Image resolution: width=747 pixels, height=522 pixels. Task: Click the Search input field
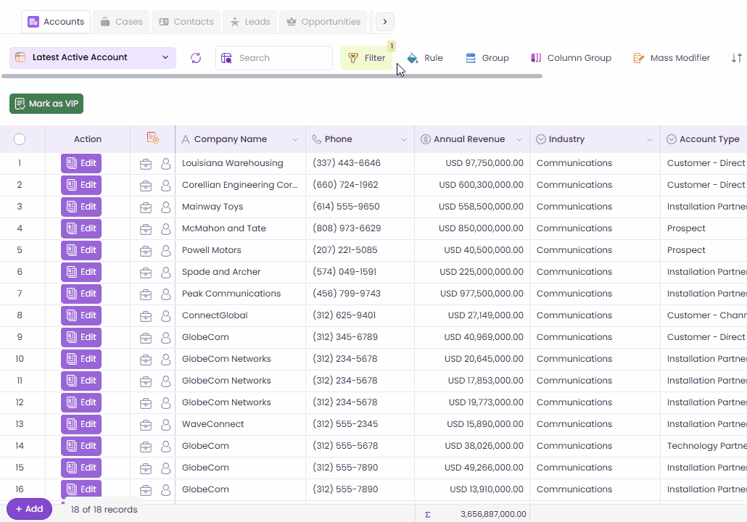point(282,58)
